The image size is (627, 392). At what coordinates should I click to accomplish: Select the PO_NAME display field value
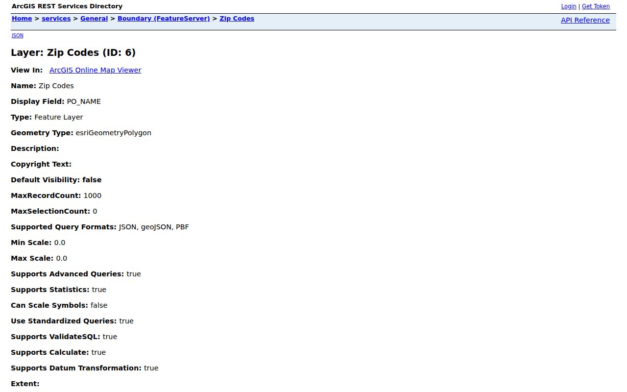click(84, 101)
